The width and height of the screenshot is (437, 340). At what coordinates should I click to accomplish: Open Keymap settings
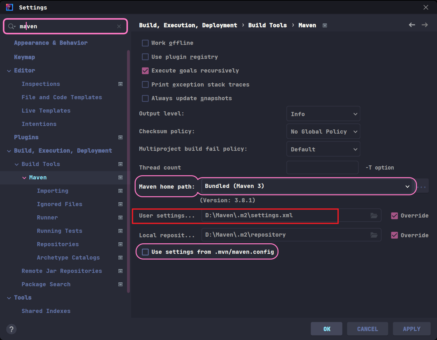click(25, 57)
